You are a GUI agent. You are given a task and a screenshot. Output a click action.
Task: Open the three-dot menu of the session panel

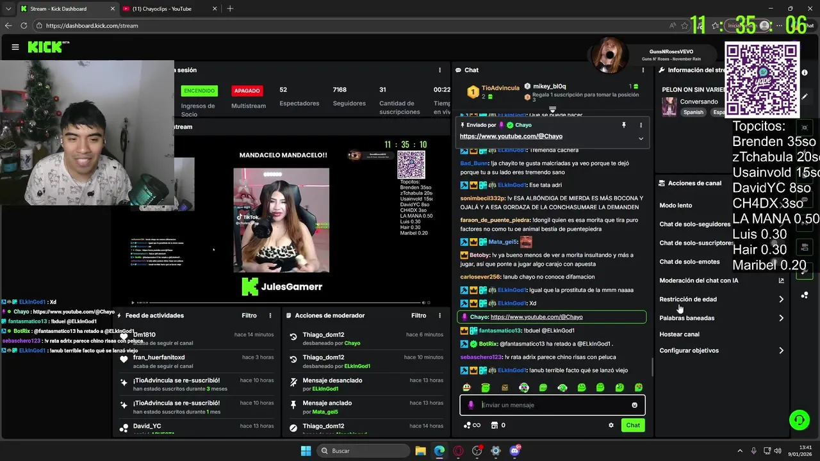coord(439,70)
